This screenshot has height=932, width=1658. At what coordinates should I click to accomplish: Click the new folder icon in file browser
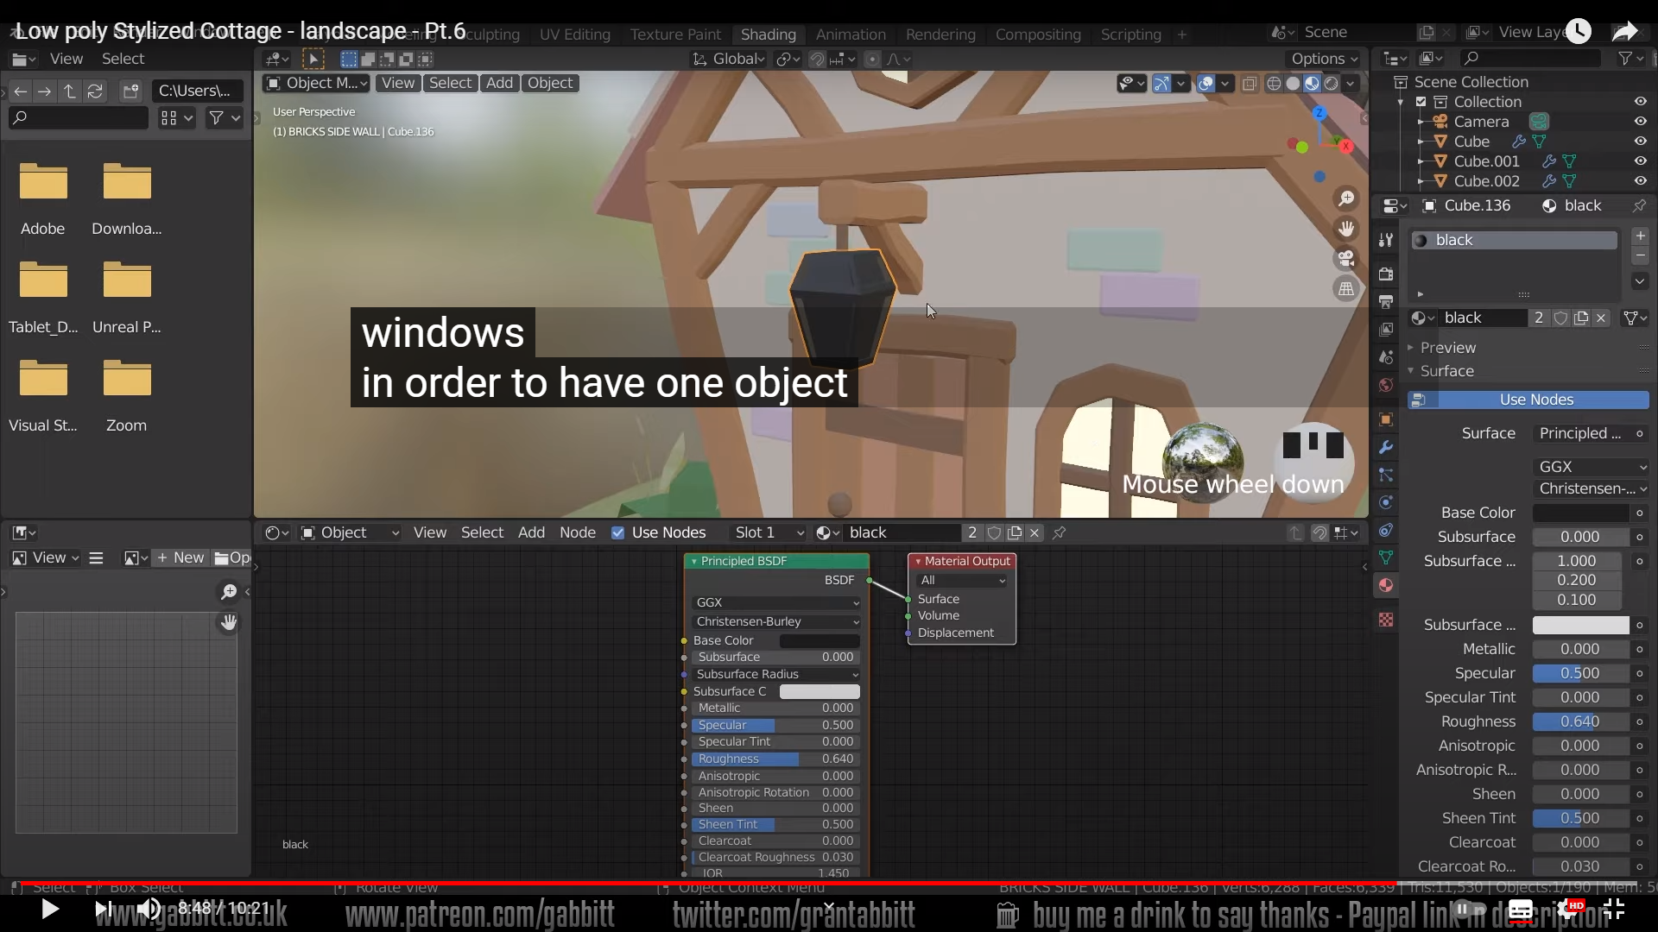130,91
